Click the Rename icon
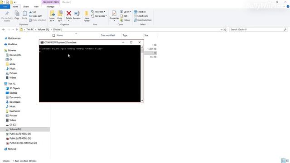This screenshot has width=290, height=163. [x=77, y=13]
